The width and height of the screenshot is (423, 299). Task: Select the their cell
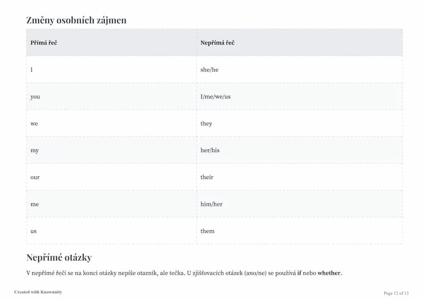pos(299,177)
